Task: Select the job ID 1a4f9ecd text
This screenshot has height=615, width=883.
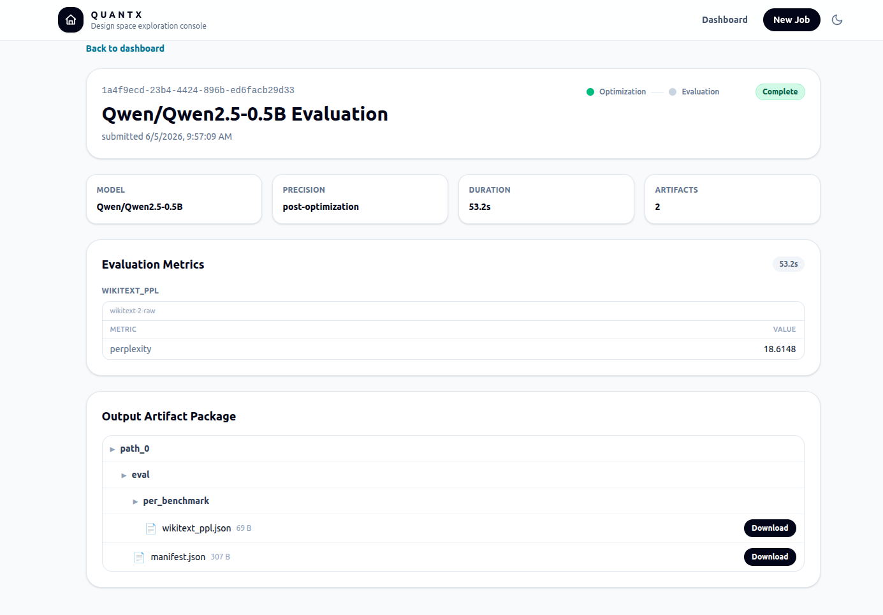Action: coord(198,90)
